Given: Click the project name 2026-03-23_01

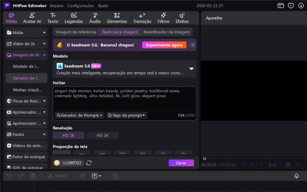Looking at the screenshot, I should click(210, 6).
